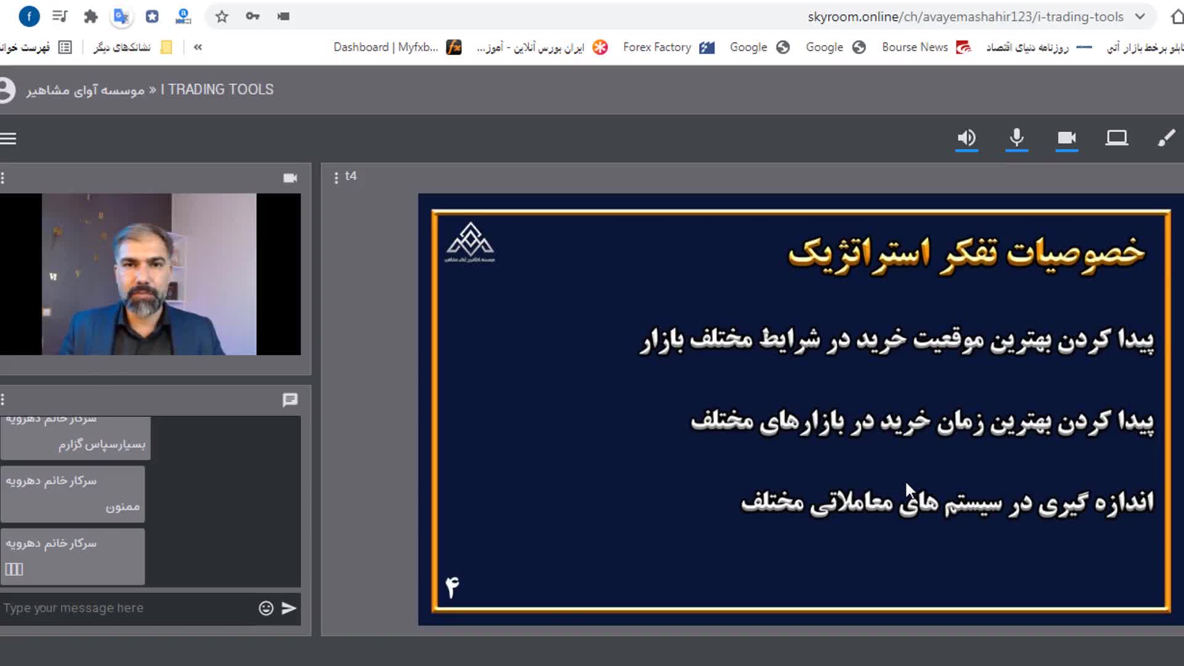
Task: Click the Type your message field
Action: tap(123, 608)
